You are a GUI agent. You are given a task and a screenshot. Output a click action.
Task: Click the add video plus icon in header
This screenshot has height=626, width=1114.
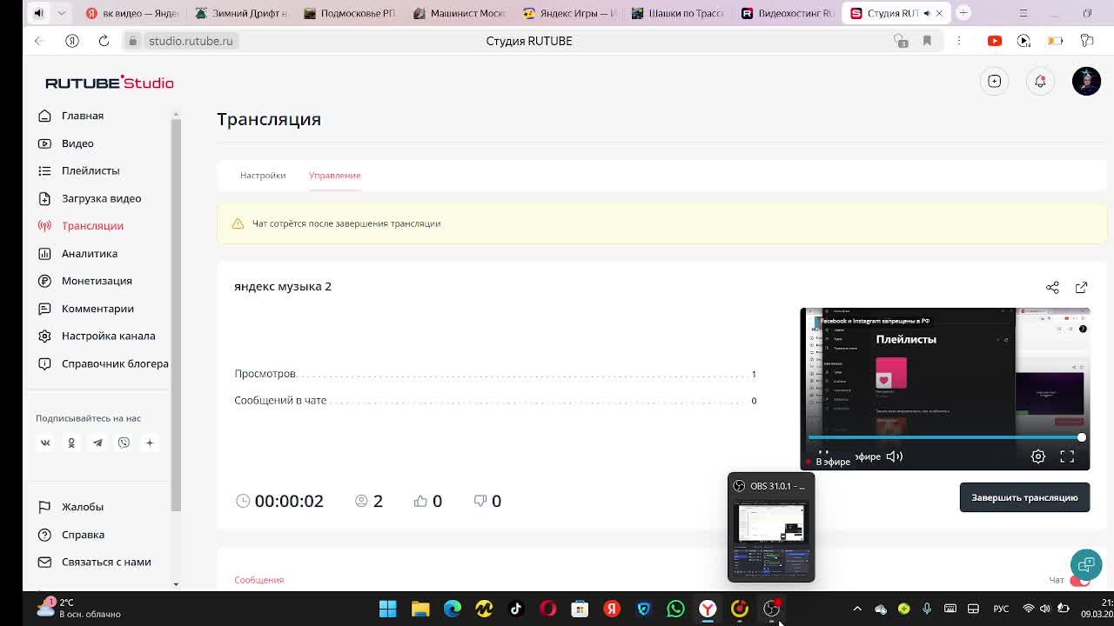click(x=994, y=81)
